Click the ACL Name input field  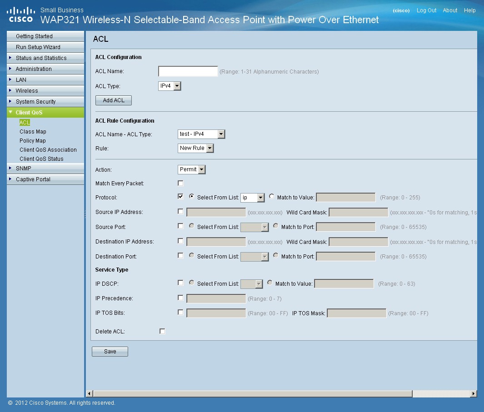[188, 71]
